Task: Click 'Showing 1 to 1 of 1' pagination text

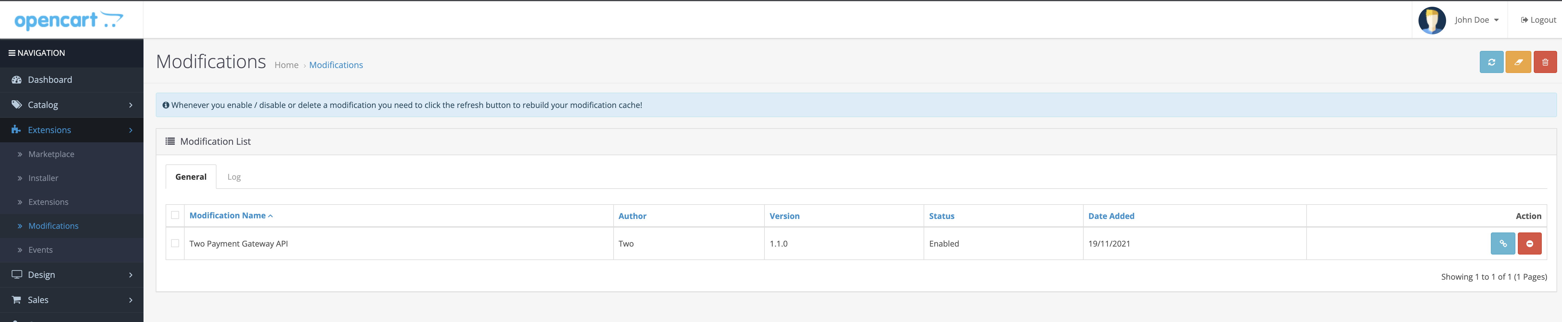Action: 1494,277
